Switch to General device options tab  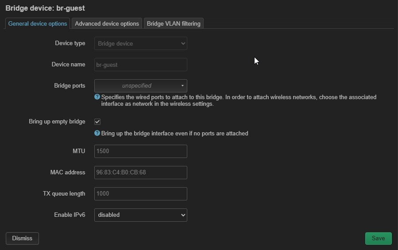tap(38, 23)
